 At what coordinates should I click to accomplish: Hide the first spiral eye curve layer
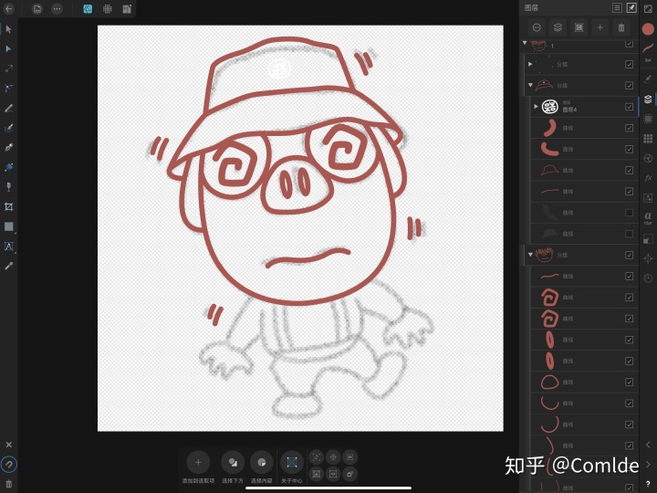coord(629,298)
